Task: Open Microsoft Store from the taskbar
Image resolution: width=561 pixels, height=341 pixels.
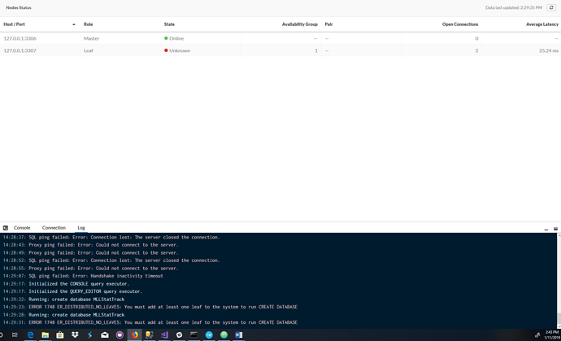Action: (x=60, y=335)
